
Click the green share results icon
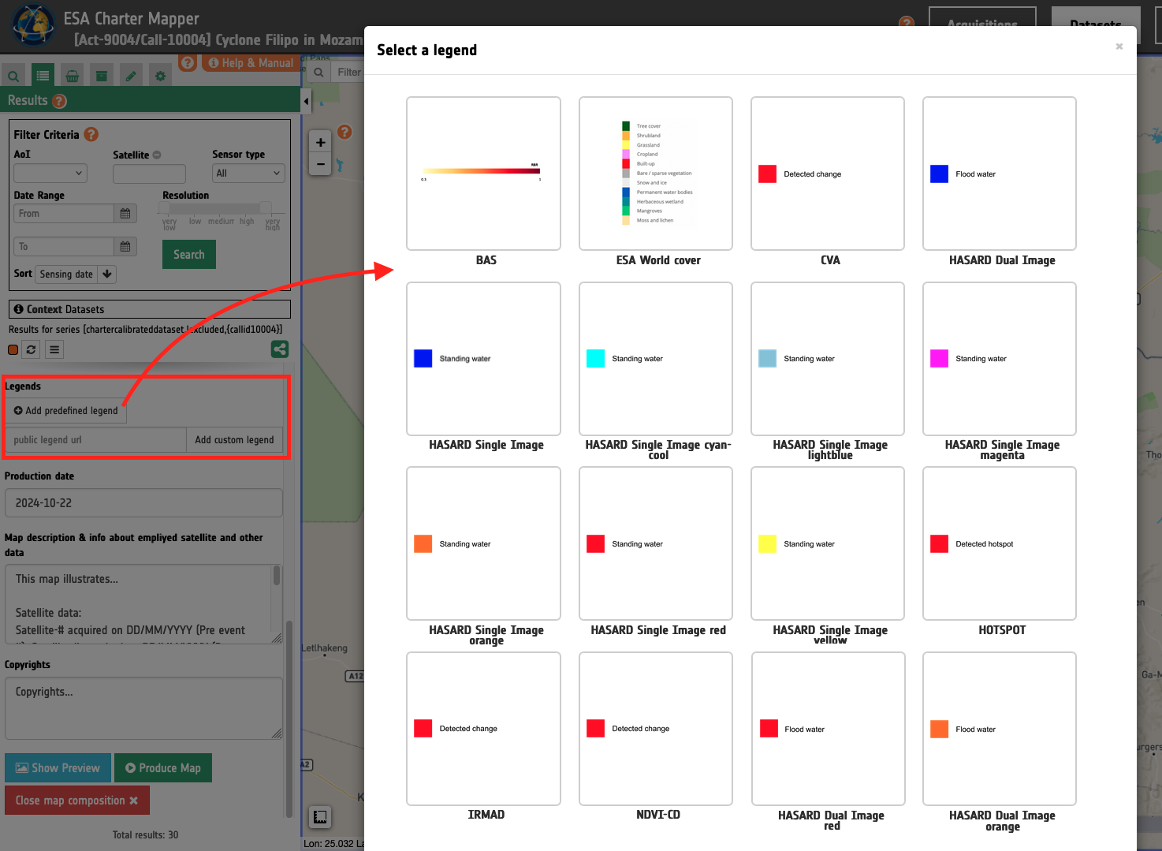pyautogui.click(x=280, y=349)
